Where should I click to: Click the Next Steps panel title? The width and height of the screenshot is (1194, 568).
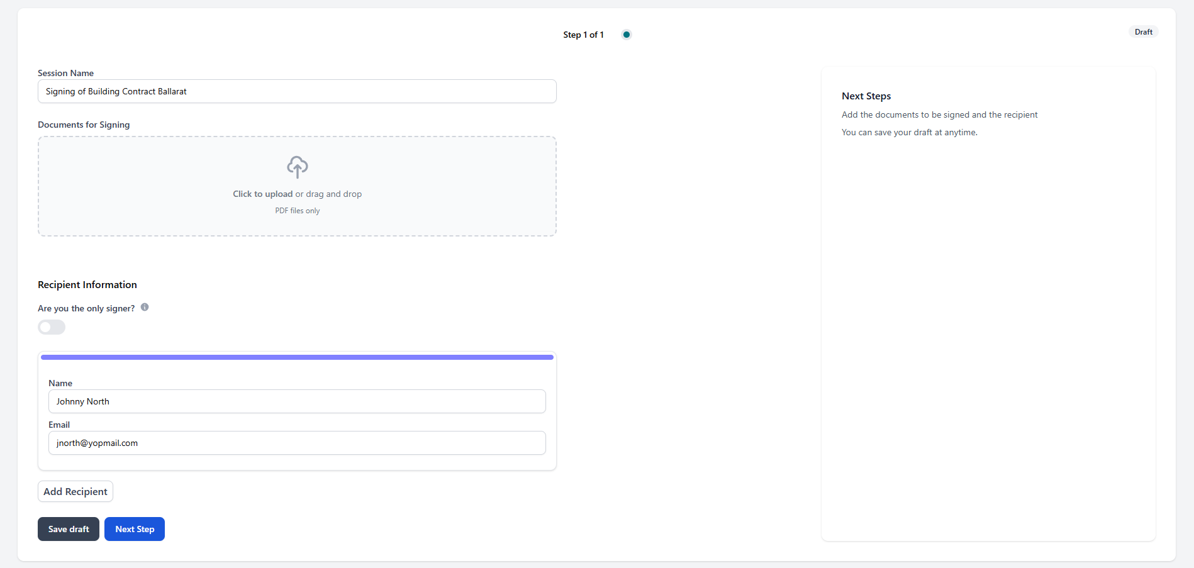(x=866, y=96)
